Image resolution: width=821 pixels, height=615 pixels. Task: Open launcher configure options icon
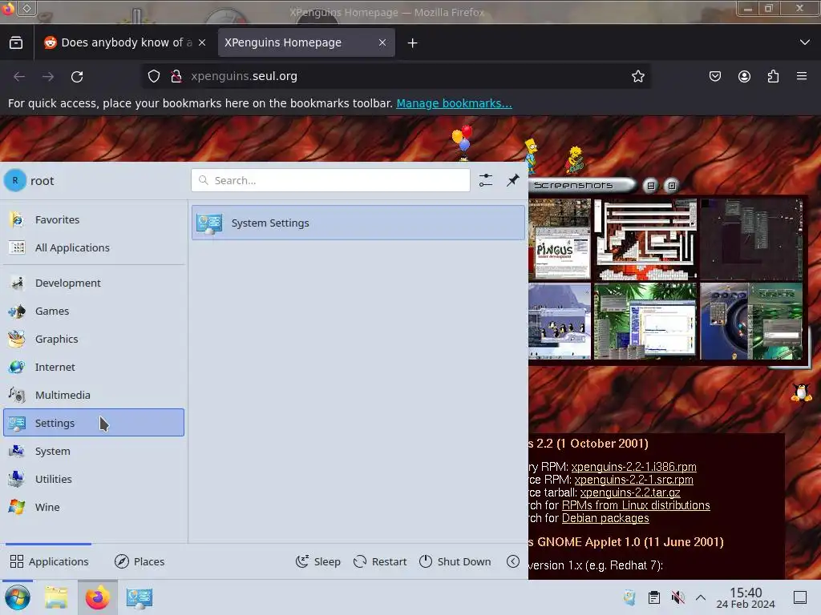tap(486, 180)
